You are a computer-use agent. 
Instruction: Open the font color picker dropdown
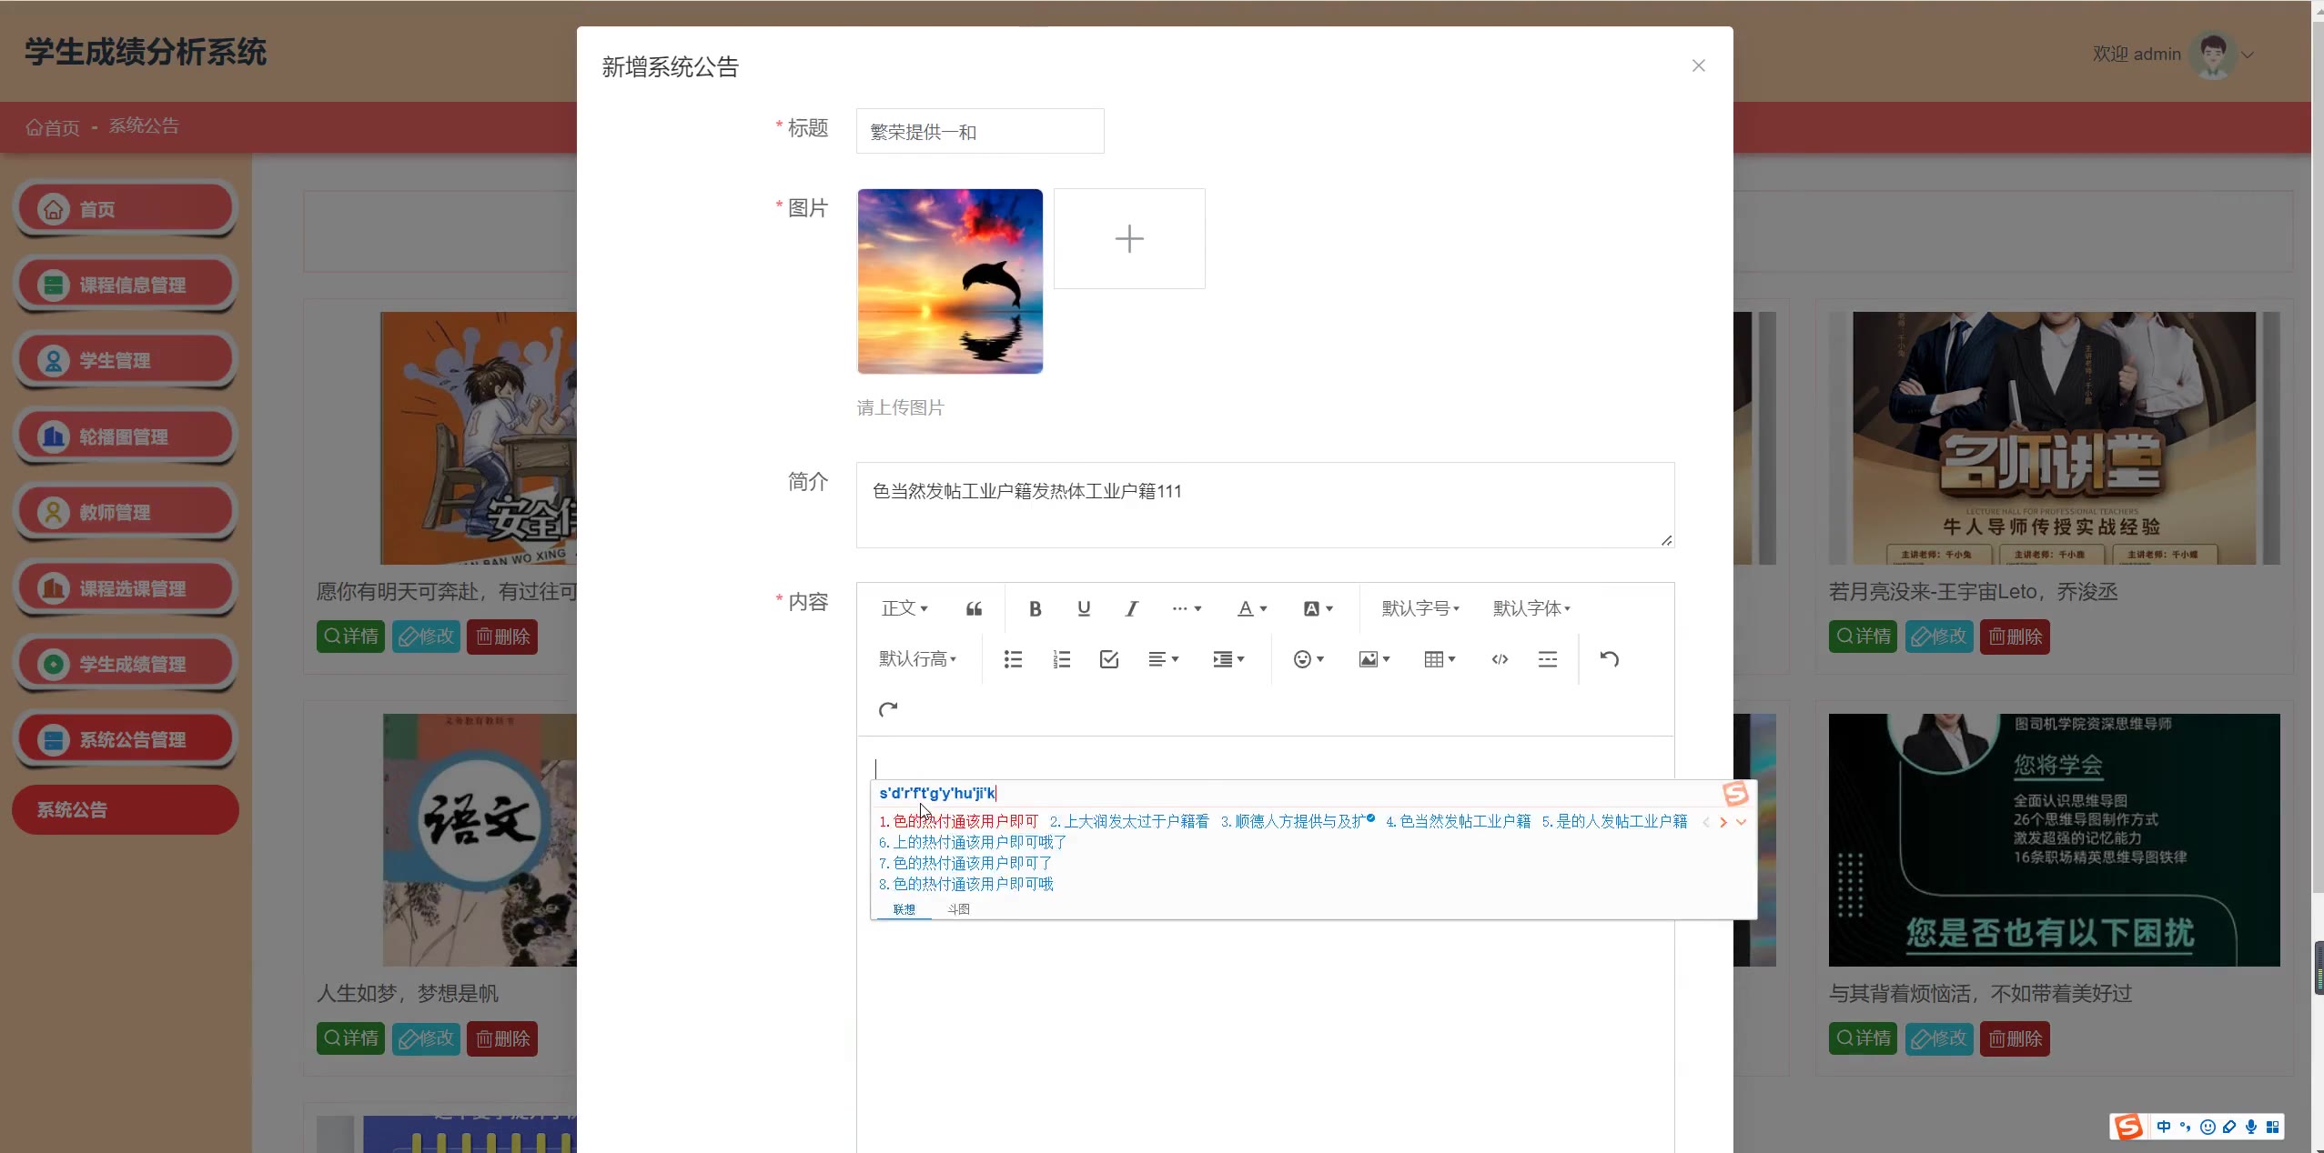1252,608
